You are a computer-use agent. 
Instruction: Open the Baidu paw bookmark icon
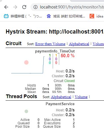pos(49,16)
